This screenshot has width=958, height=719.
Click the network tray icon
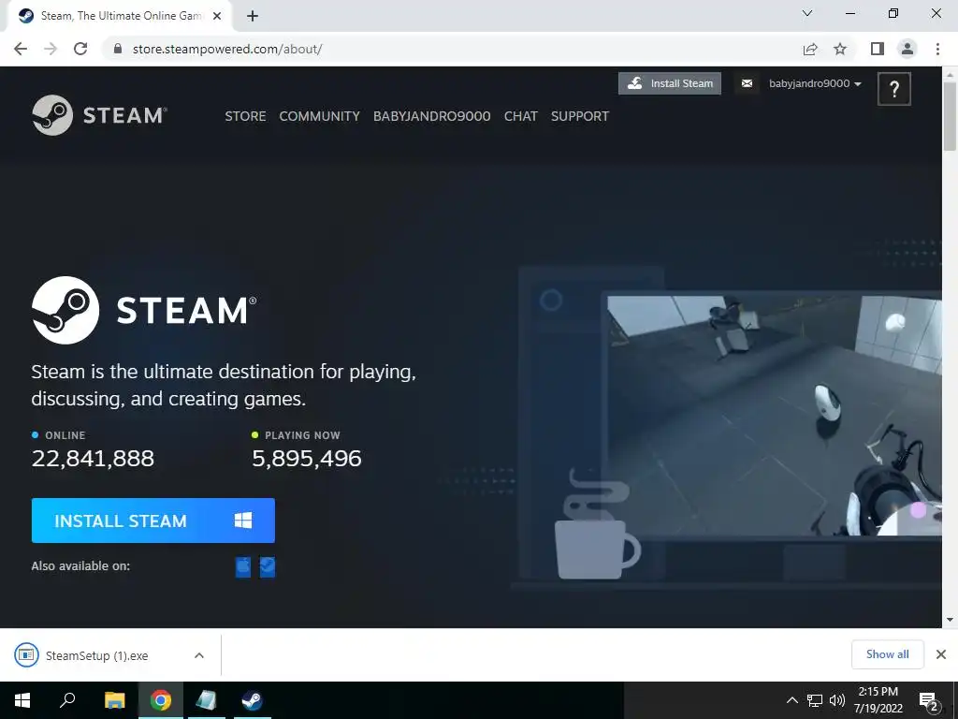[815, 700]
